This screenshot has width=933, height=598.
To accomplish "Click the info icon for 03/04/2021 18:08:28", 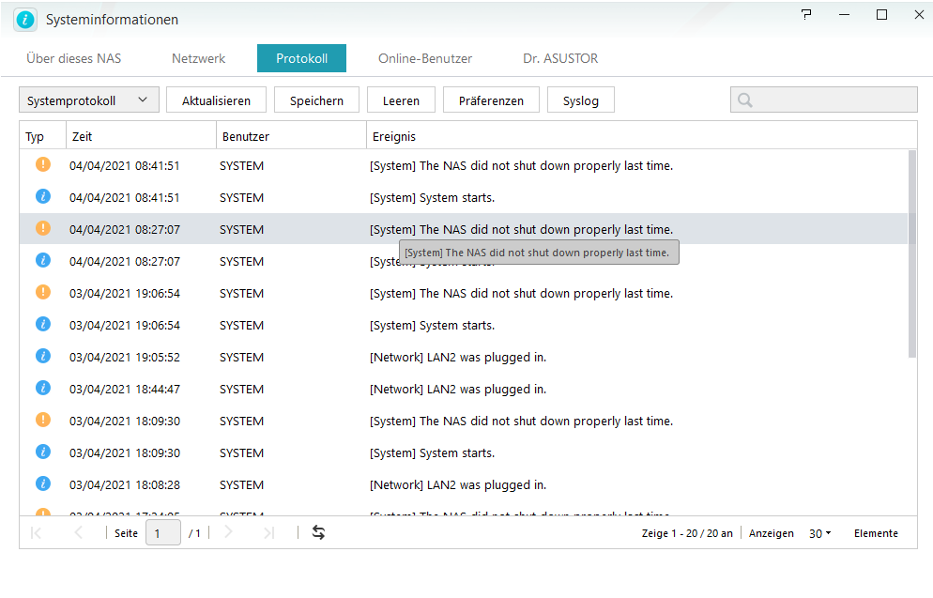I will tap(43, 483).
